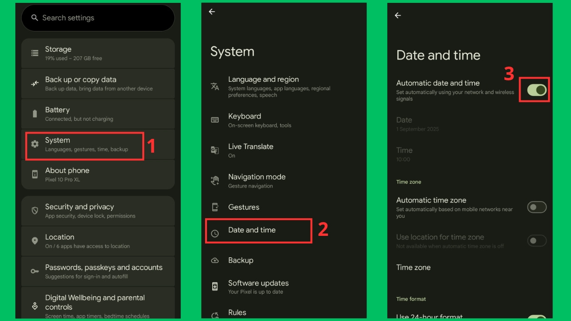
Task: Turn off Automatic date and time
Action: 537,90
